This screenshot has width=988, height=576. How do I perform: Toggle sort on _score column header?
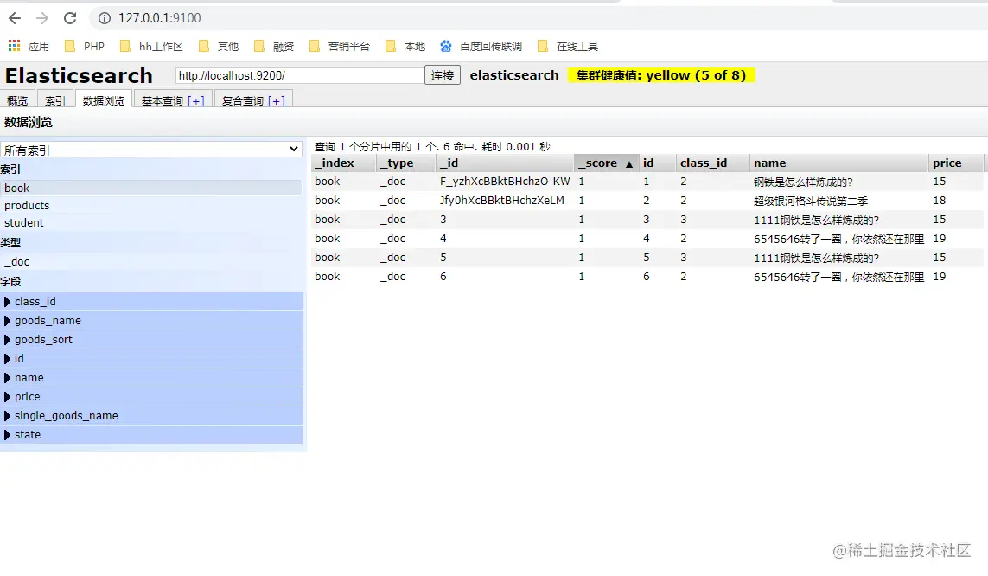click(606, 163)
